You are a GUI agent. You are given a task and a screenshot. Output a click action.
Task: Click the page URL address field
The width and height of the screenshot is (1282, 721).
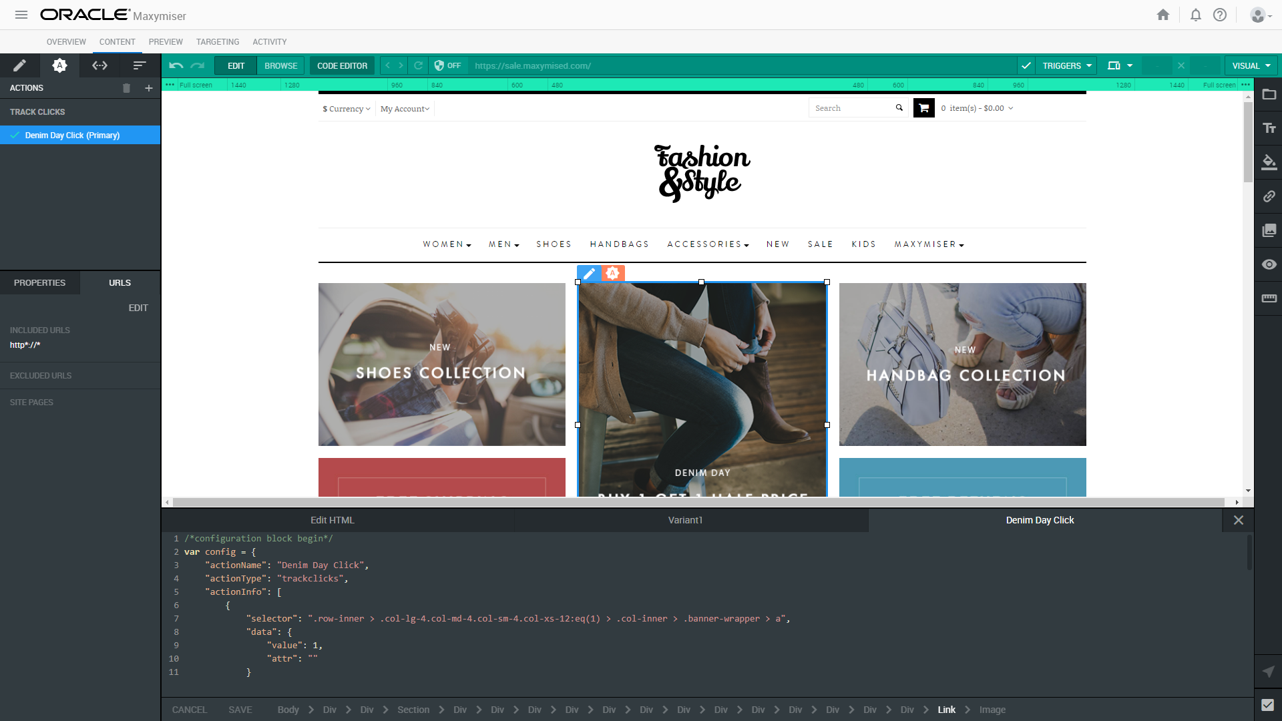point(734,65)
